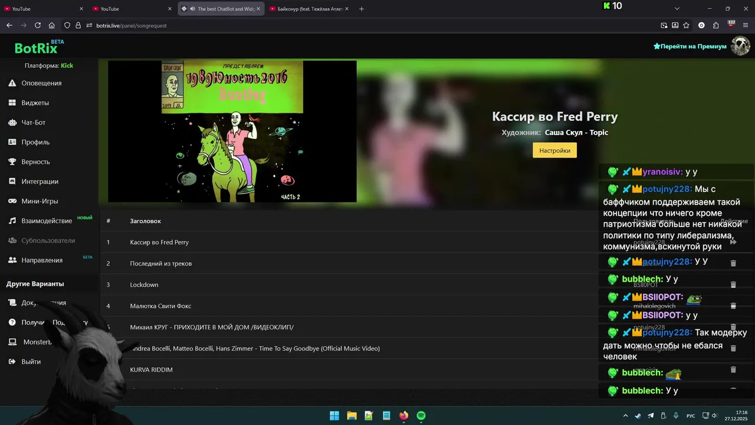Delete Малютка Свити Фокс from queue
Screen dimensions: 755x425
(733, 306)
